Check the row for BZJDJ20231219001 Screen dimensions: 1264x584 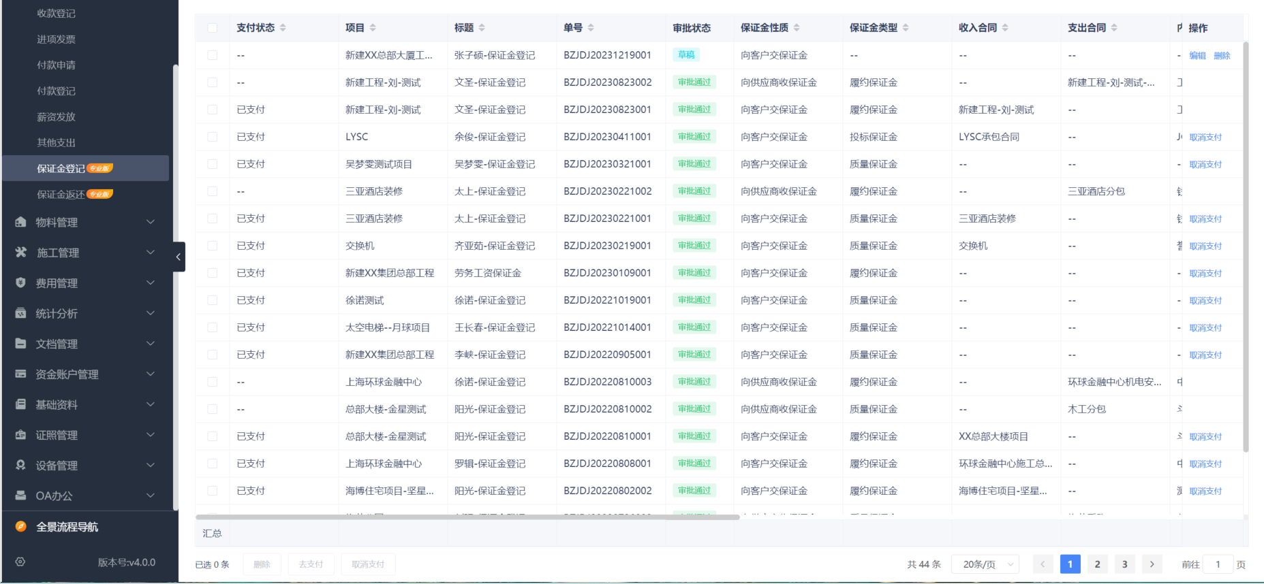coord(213,55)
